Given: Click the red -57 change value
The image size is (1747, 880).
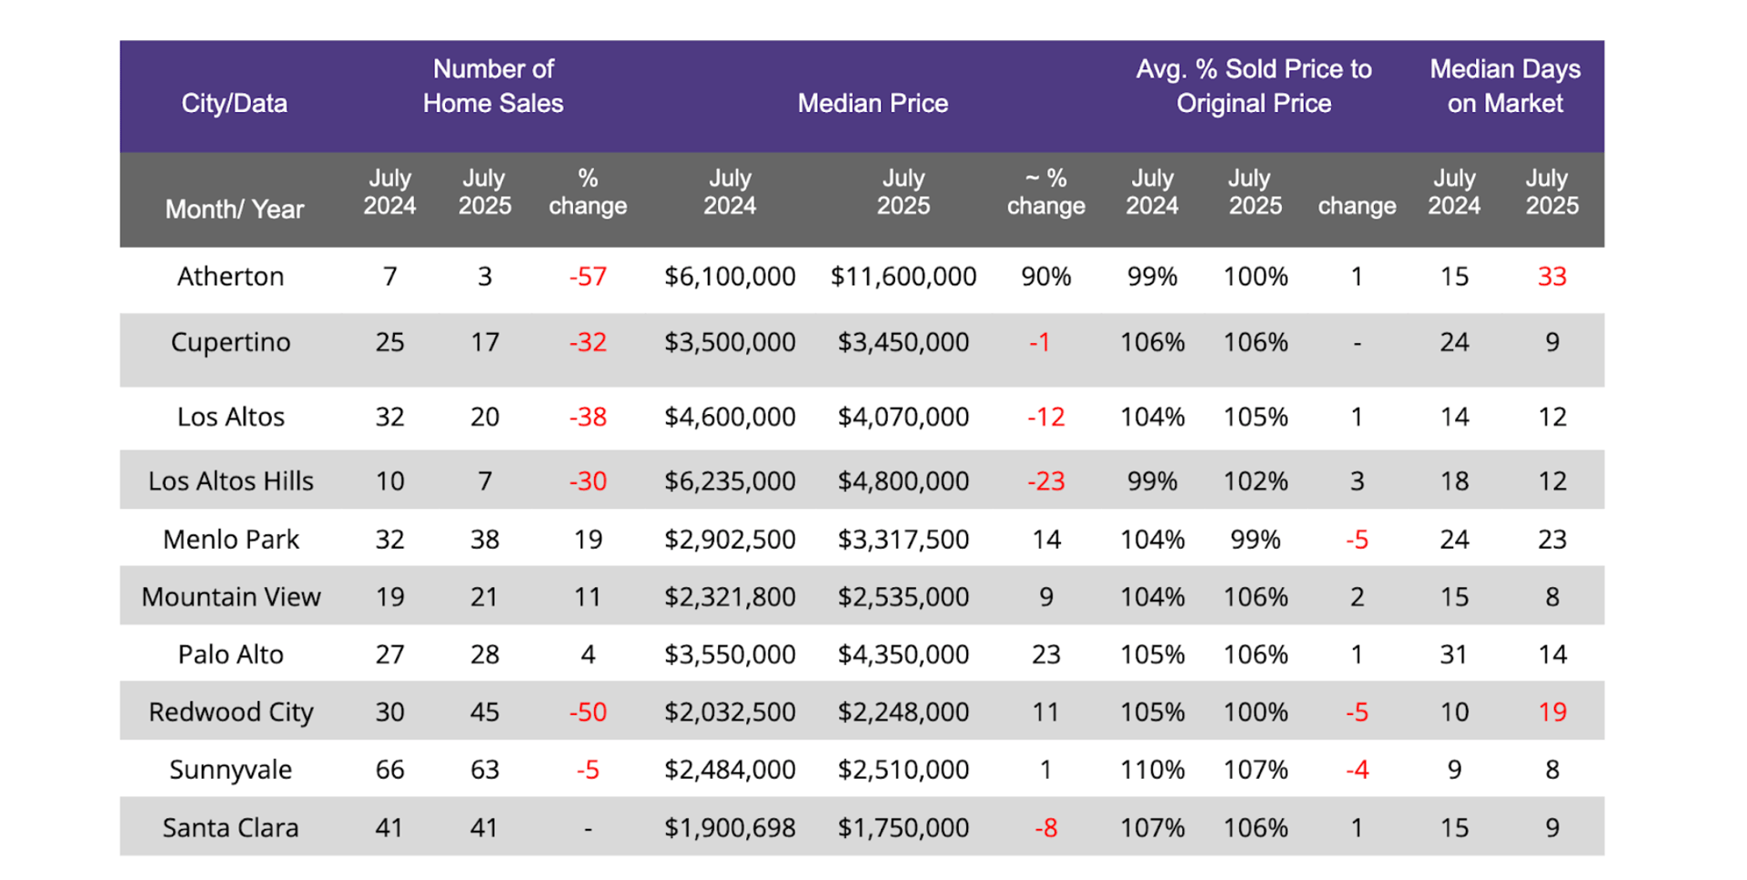Looking at the screenshot, I should point(587,277).
